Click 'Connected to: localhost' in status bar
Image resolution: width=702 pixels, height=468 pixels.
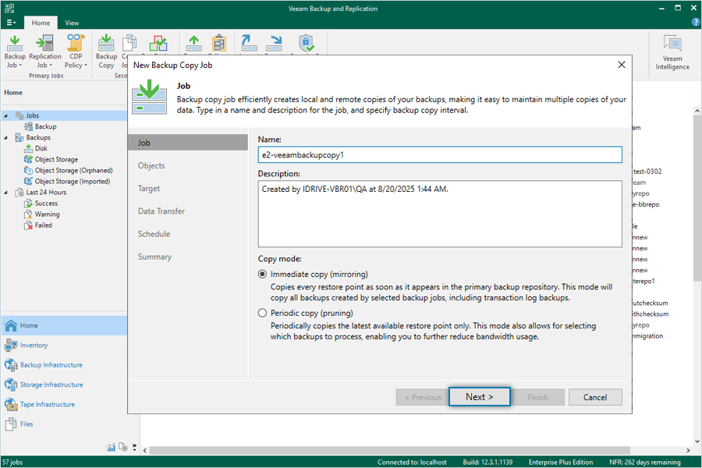point(412,463)
